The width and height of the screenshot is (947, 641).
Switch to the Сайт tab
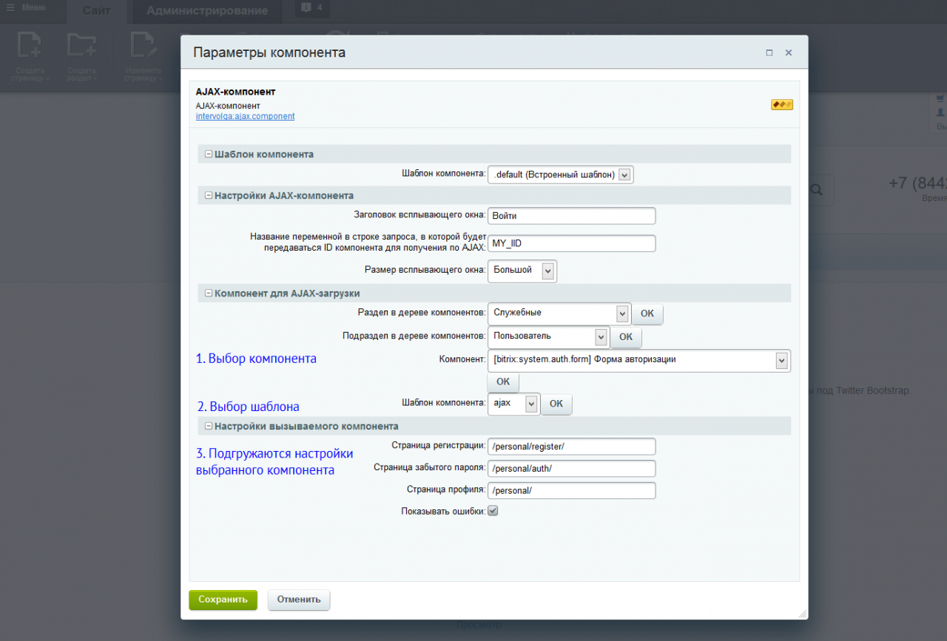pyautogui.click(x=97, y=11)
